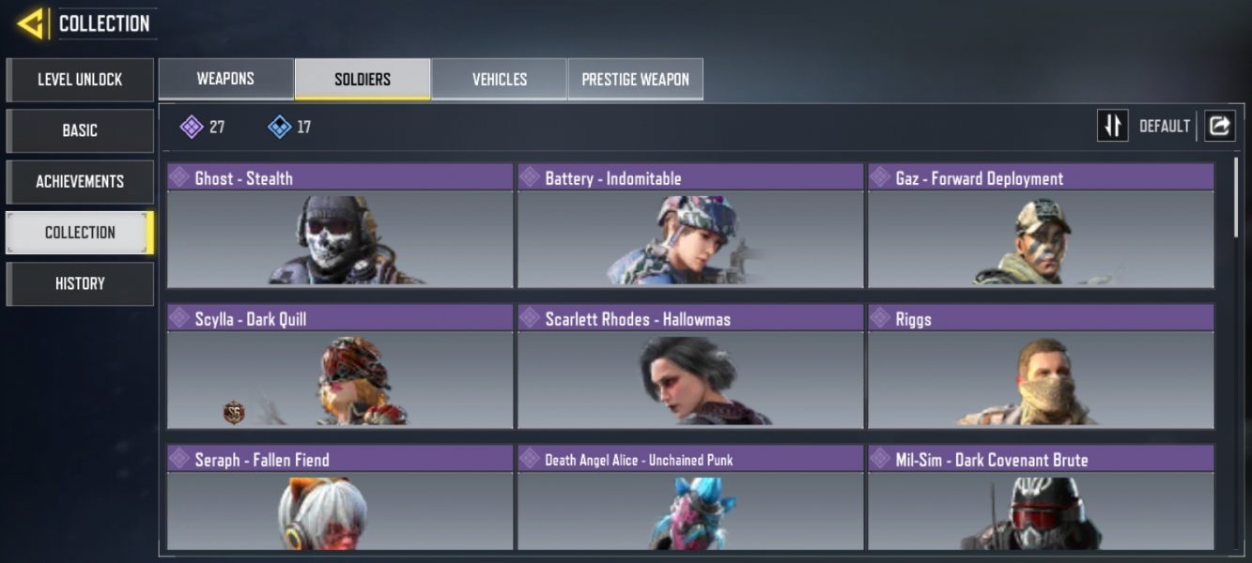
Task: Switch to the Vehicles tab
Action: coord(499,79)
